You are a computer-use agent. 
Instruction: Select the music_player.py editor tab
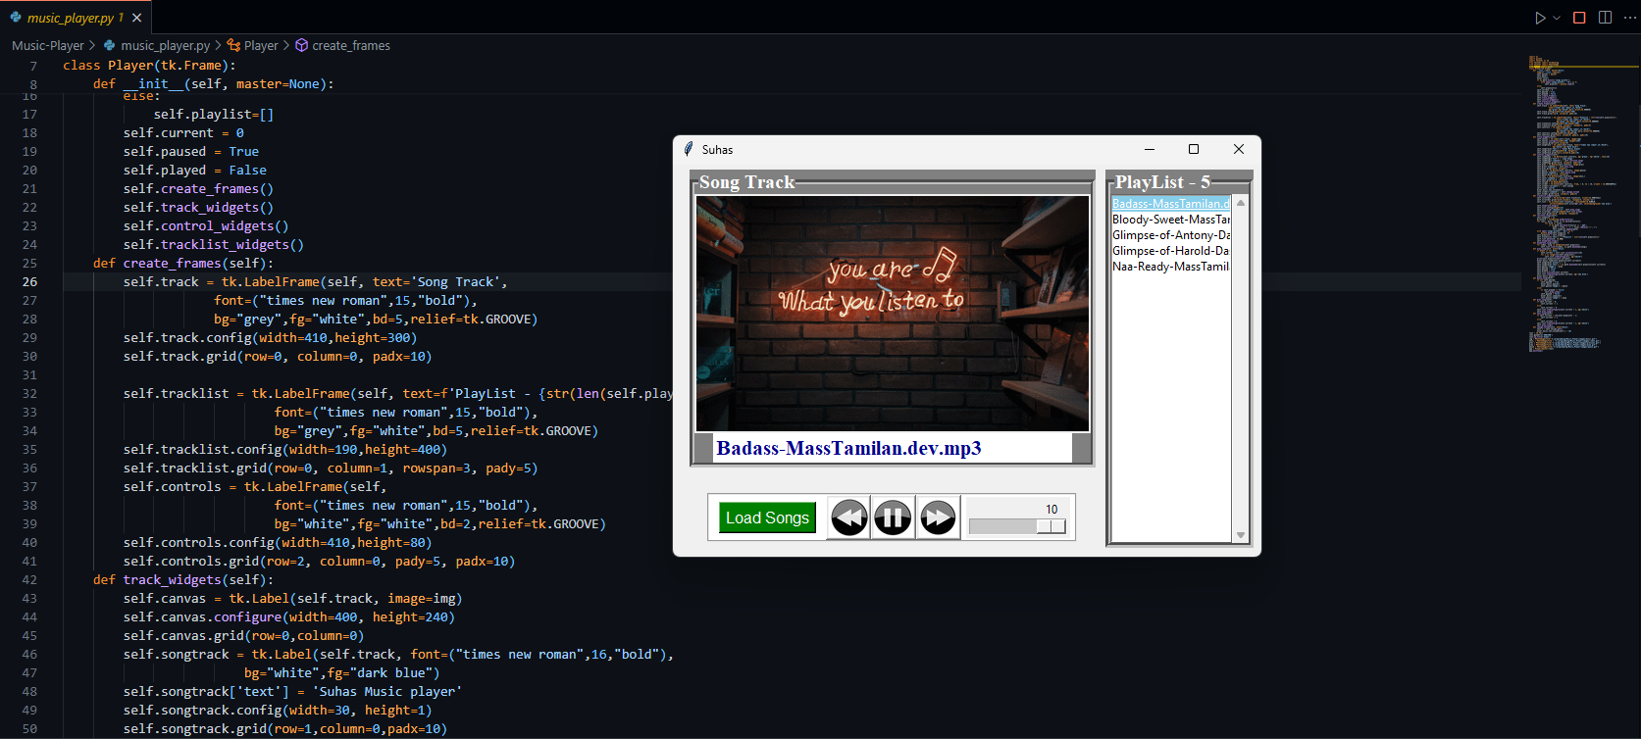click(69, 18)
